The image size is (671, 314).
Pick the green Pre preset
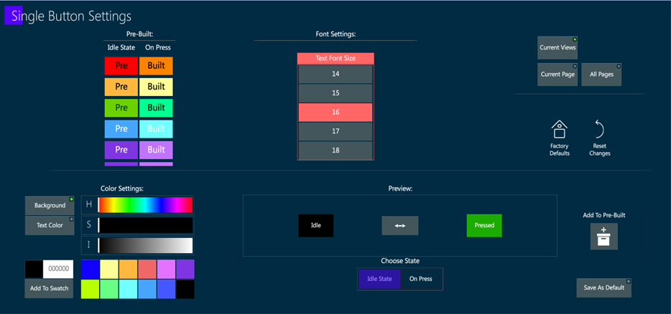click(121, 108)
